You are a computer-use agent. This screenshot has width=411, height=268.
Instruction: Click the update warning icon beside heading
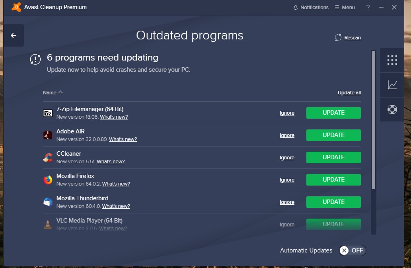click(35, 59)
